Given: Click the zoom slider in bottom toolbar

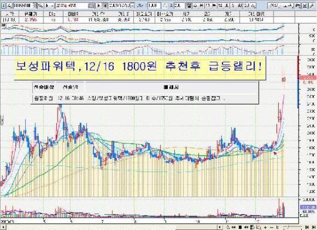Looking at the screenshot, I should [292, 227].
